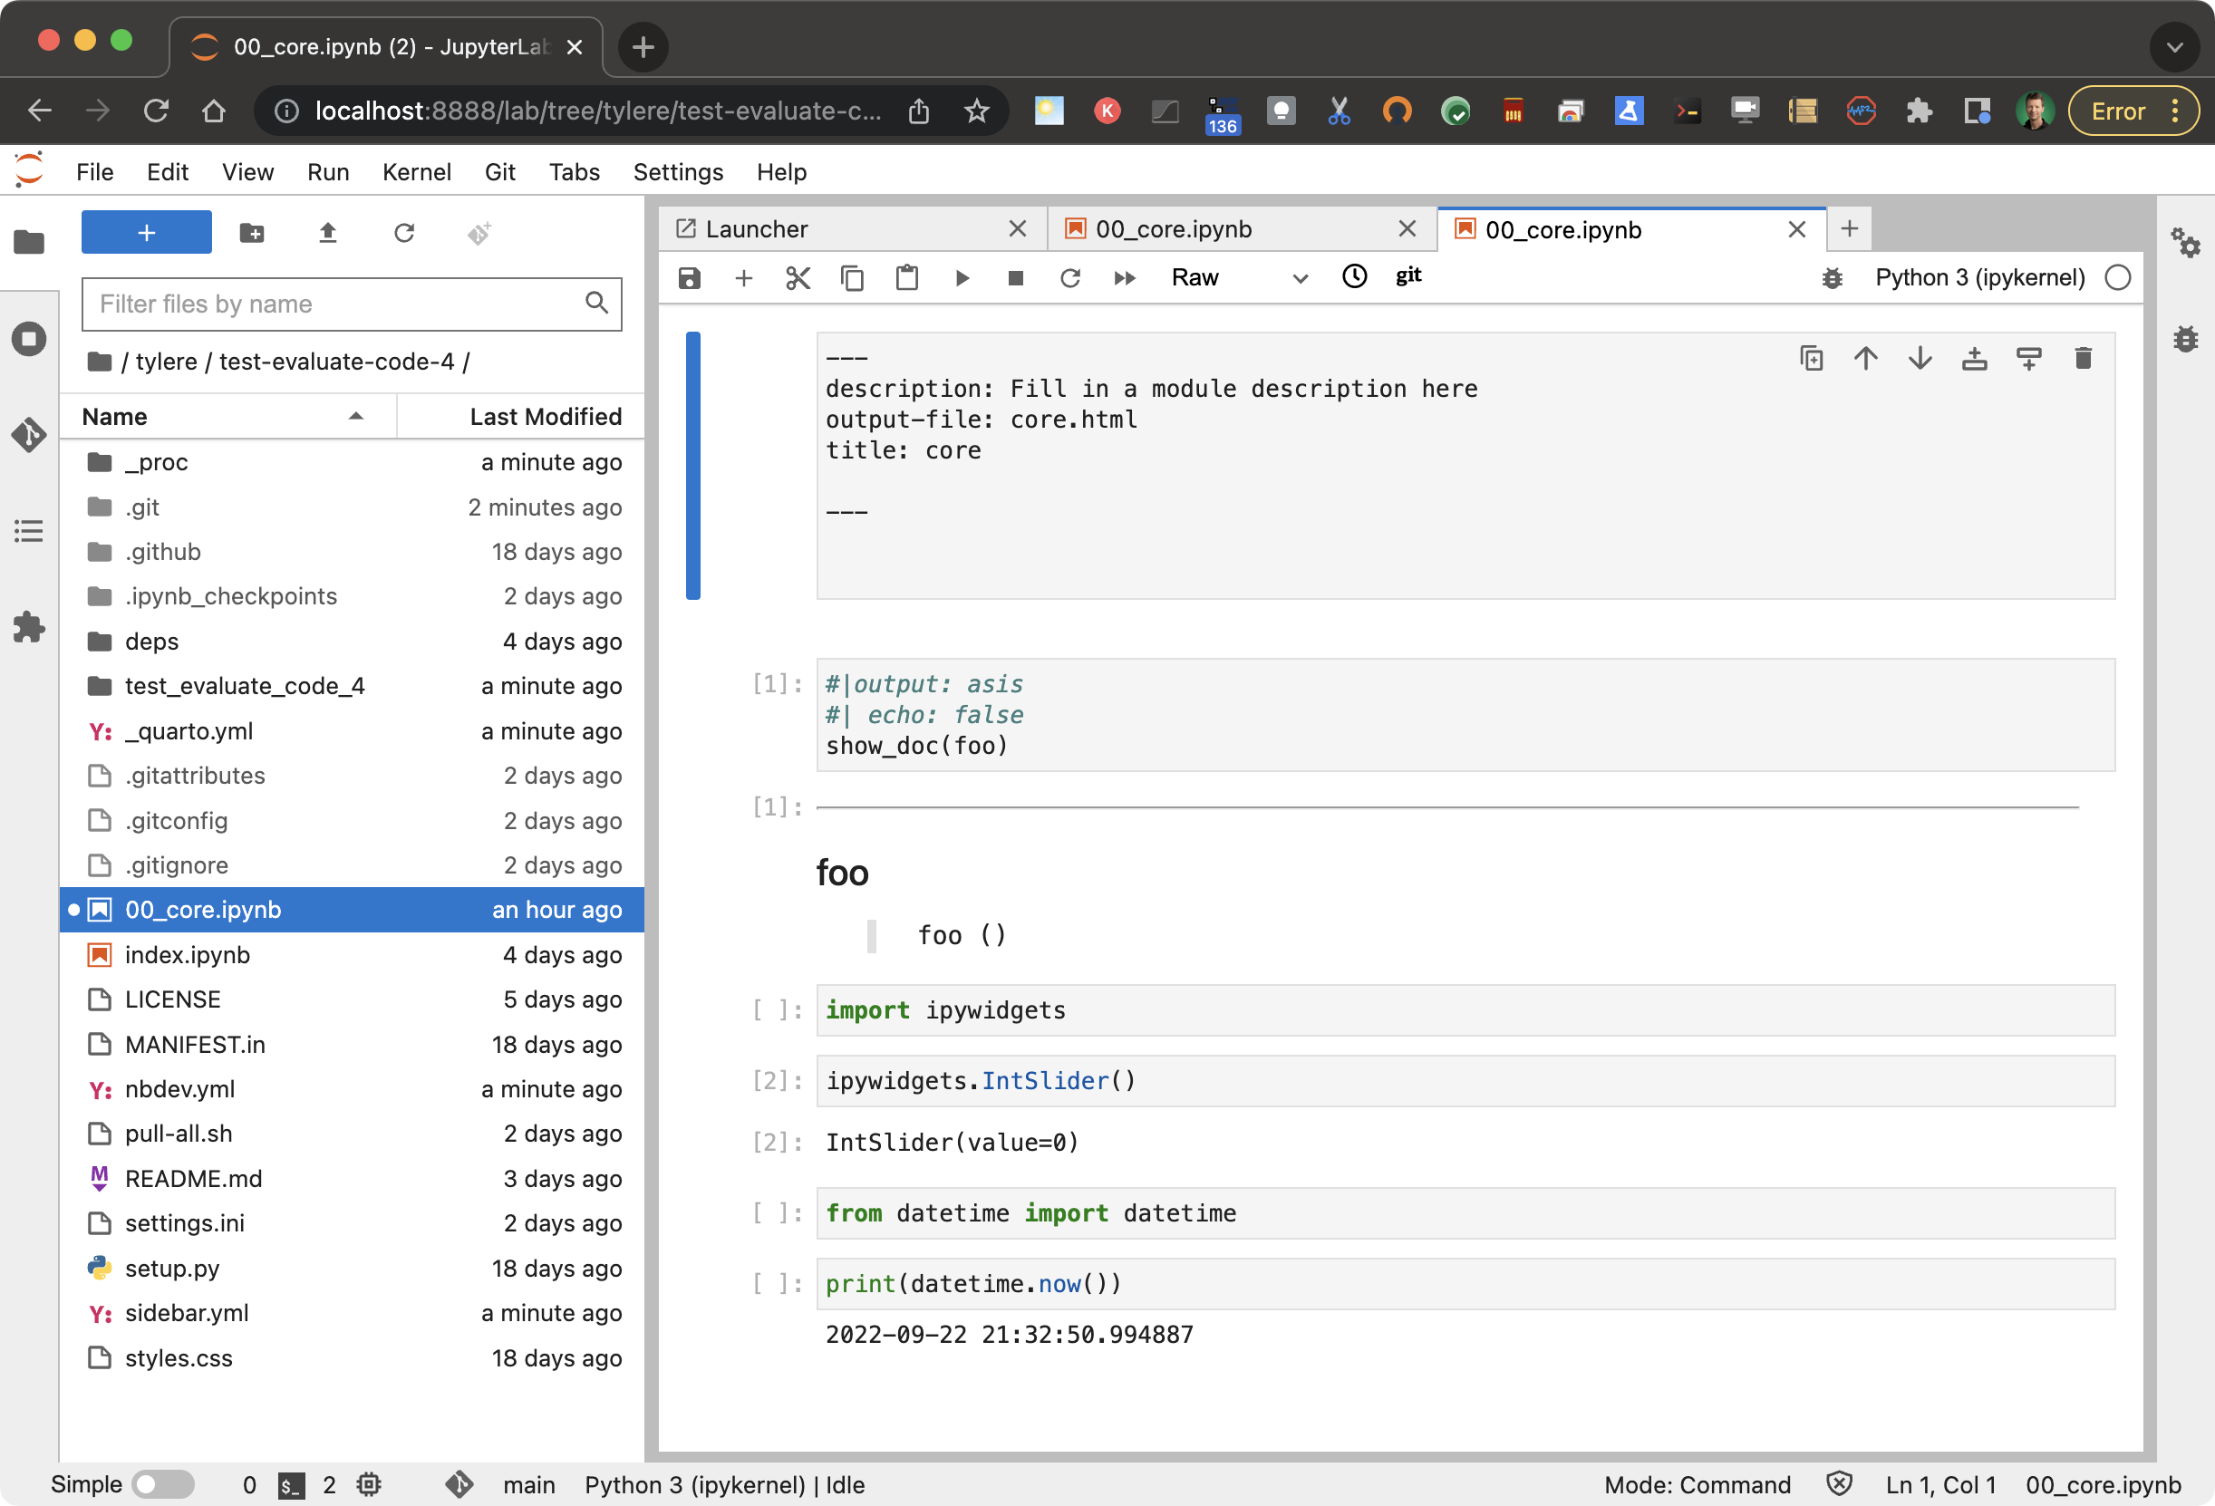Cut the selected cell with scissors icon
Image resolution: width=2215 pixels, height=1506 pixels.
point(798,277)
